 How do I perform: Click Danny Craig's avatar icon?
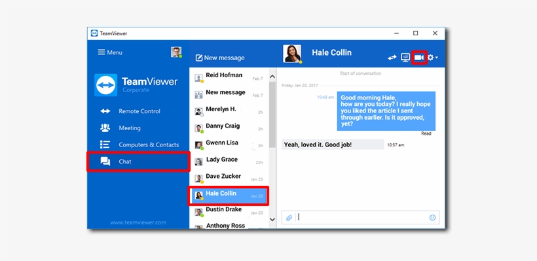[199, 128]
